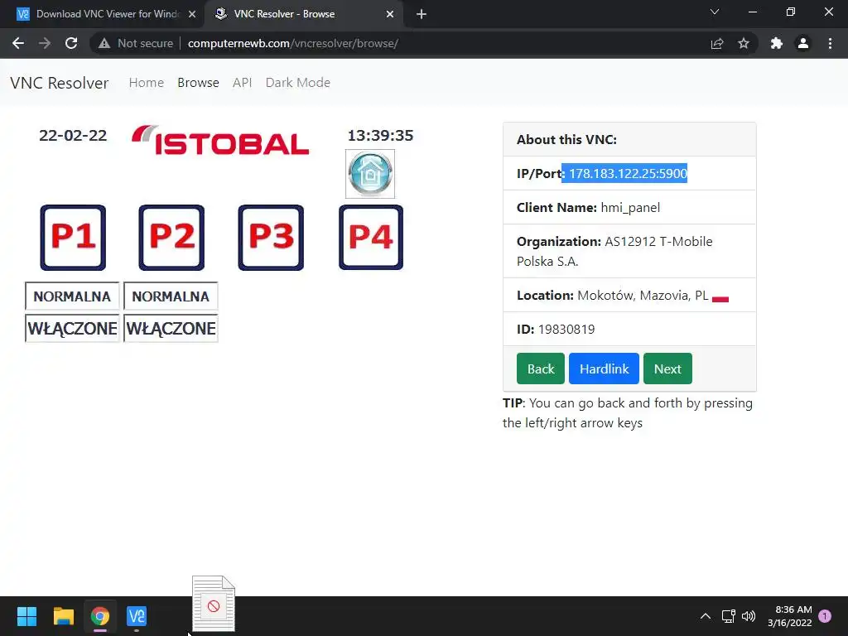The height and width of the screenshot is (636, 848).
Task: Open File Explorer from the taskbar
Action: coord(63,616)
